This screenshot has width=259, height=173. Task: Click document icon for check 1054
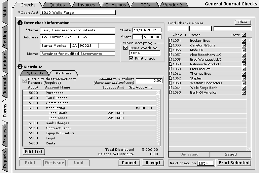point(171,40)
